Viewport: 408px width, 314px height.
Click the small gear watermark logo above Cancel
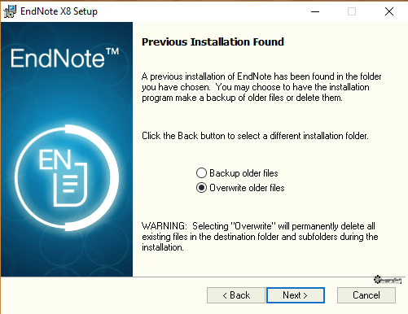pyautogui.click(x=388, y=280)
